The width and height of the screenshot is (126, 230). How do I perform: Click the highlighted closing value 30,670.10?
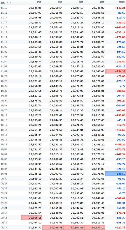pyautogui.click(x=94, y=227)
